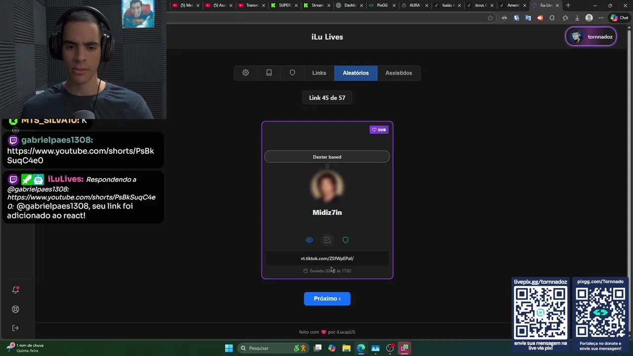Switch to the Stream browser tab
This screenshot has height=356, width=633.
317,5
